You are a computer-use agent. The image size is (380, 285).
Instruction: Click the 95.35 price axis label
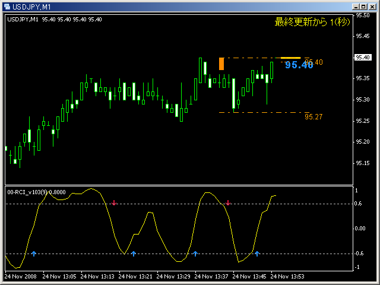click(x=363, y=78)
